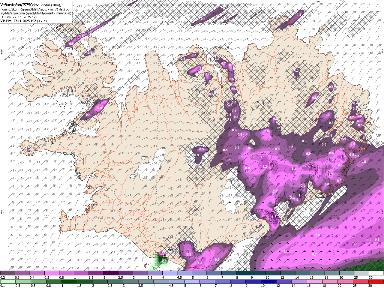Click the 15W longitude label on the map edge
The height and width of the screenshot is (288, 384).
point(318,1)
